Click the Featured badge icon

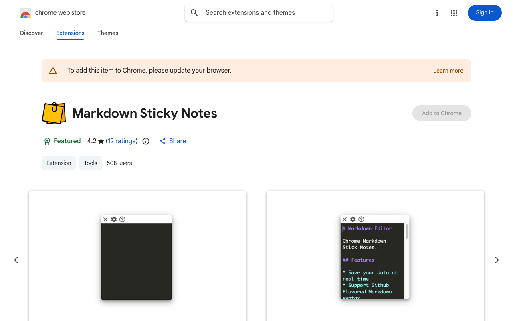[47, 141]
